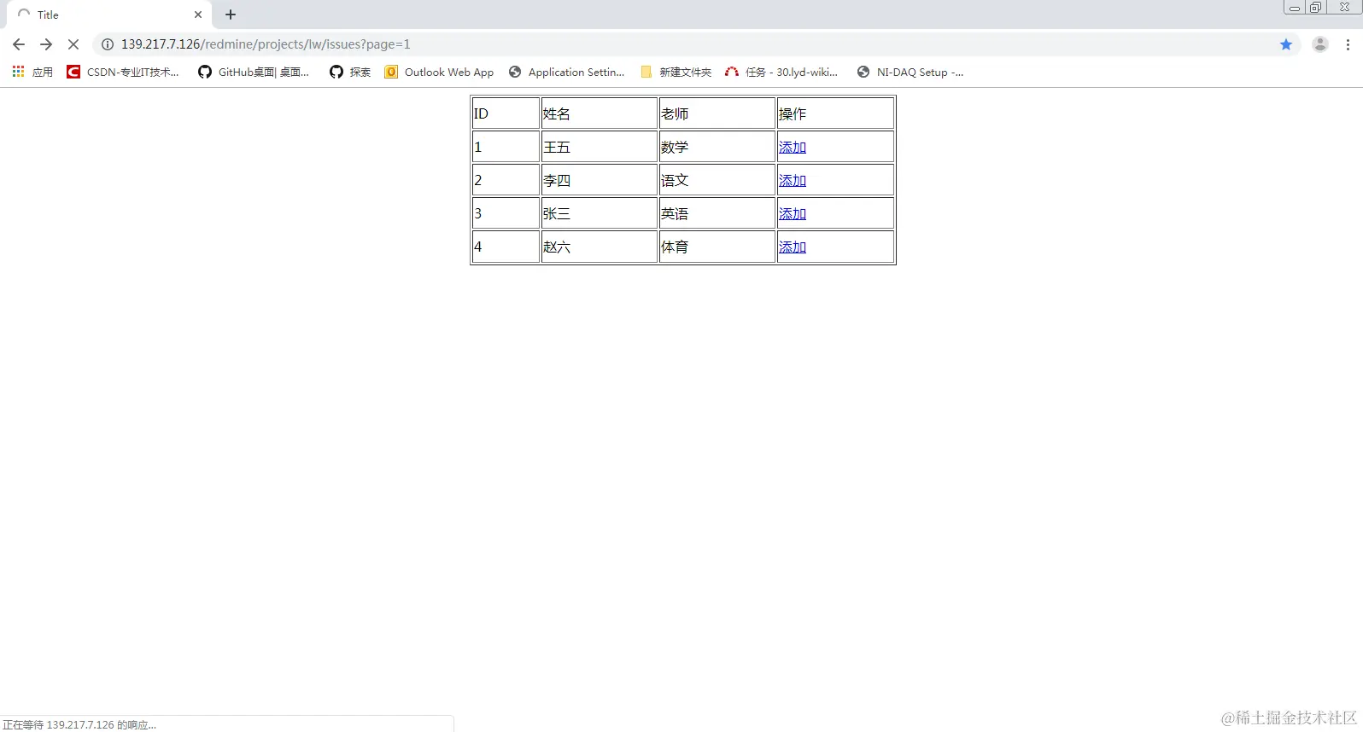Click the 老师 column header
This screenshot has height=732, width=1363.
(717, 113)
